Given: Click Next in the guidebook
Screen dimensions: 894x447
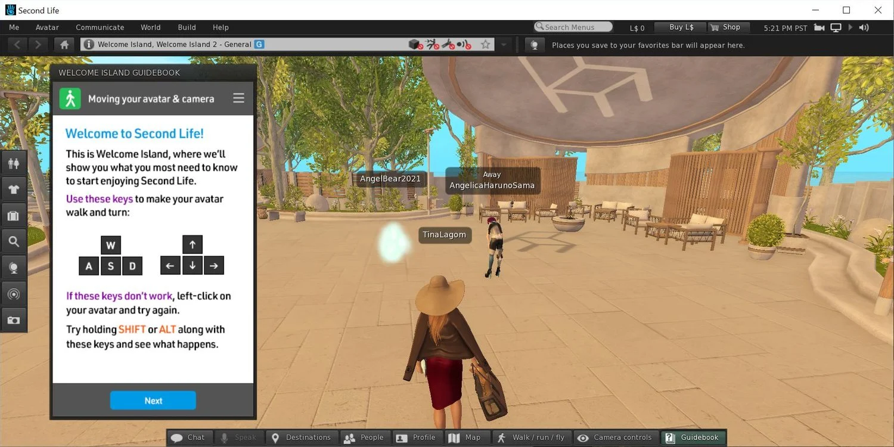Looking at the screenshot, I should click(x=153, y=401).
